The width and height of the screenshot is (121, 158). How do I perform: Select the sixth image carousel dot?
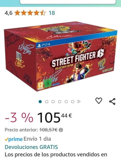(73, 102)
